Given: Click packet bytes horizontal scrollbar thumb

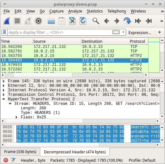Looking at the screenshot, I should (52, 145).
